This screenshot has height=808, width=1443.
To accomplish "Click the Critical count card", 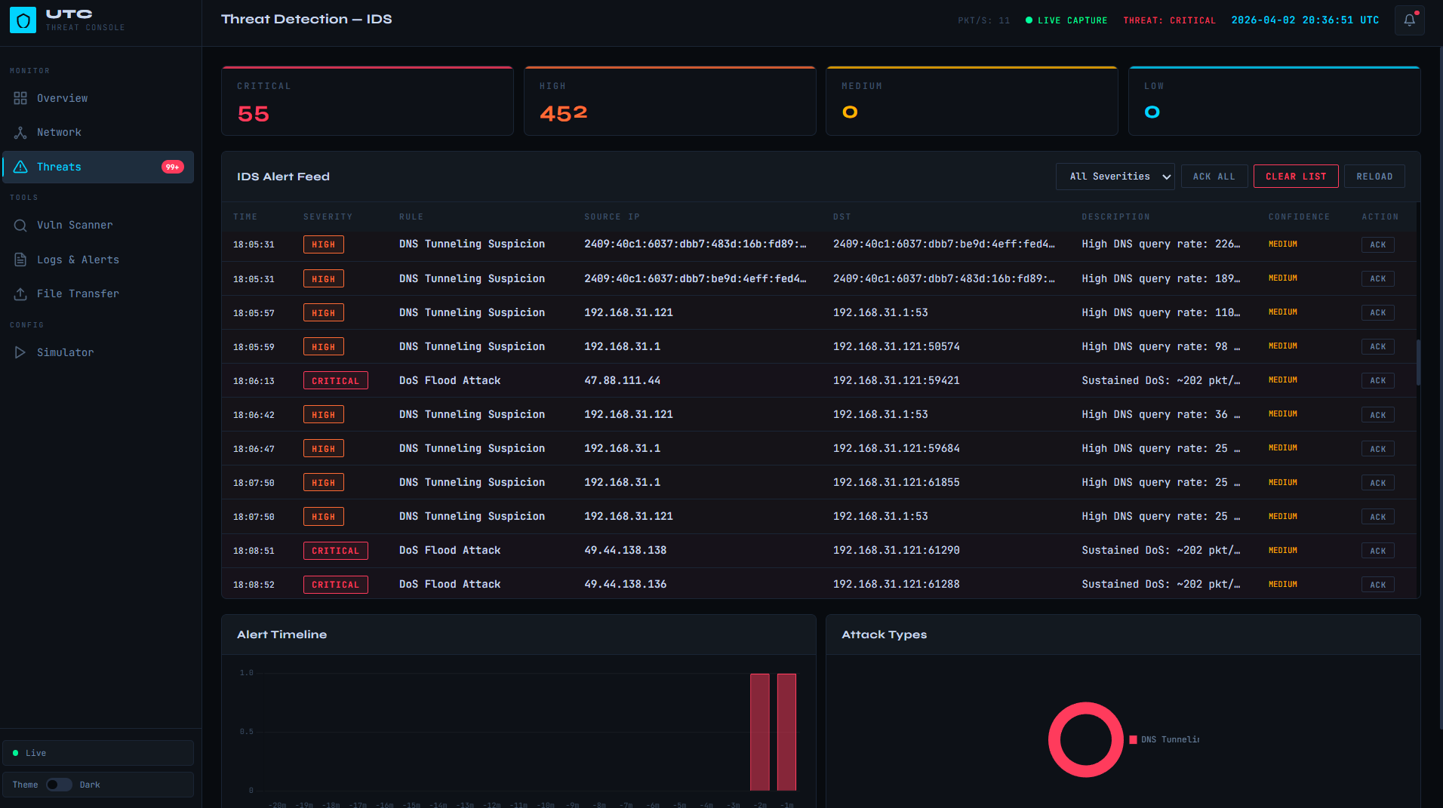I will click(368, 101).
